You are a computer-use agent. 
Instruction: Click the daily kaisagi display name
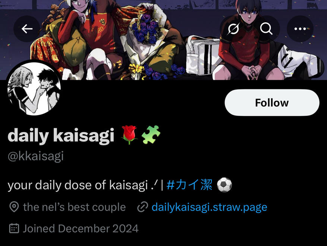click(x=61, y=136)
